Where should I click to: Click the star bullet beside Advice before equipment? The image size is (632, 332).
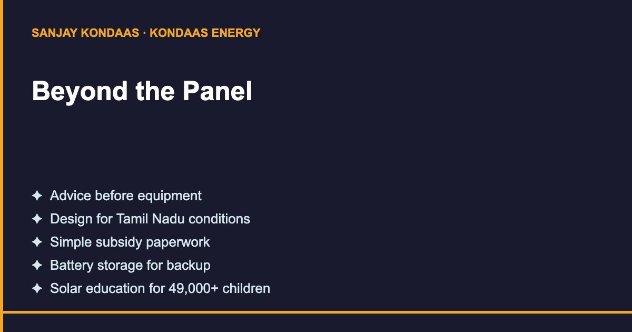pyautogui.click(x=37, y=196)
